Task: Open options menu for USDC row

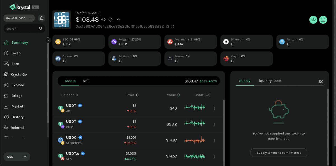Action: [x=214, y=140]
